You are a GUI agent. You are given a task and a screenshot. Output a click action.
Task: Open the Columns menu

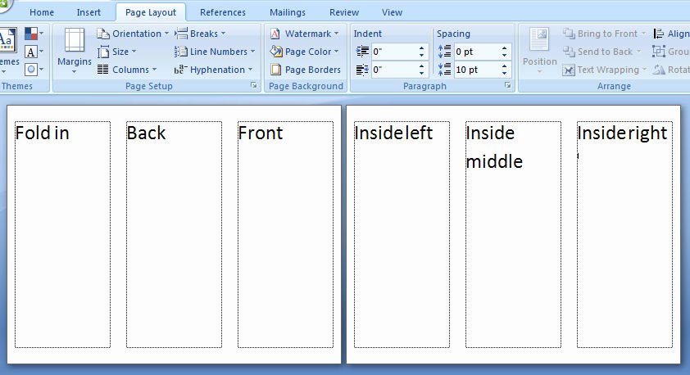127,70
